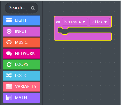Open the VARIABLES category
The image size is (121, 105).
pyautogui.click(x=21, y=87)
